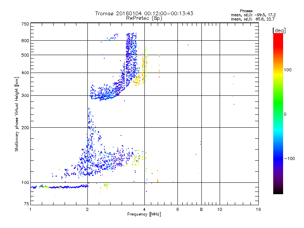304x228 pixels.
Task: Click the x-axis tick label '6'
Action: (x=177, y=209)
